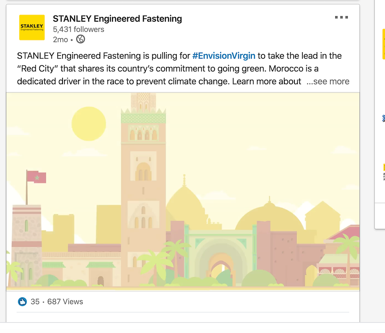
Task: Click the red Moroccan flag in the image
Action: (x=36, y=177)
